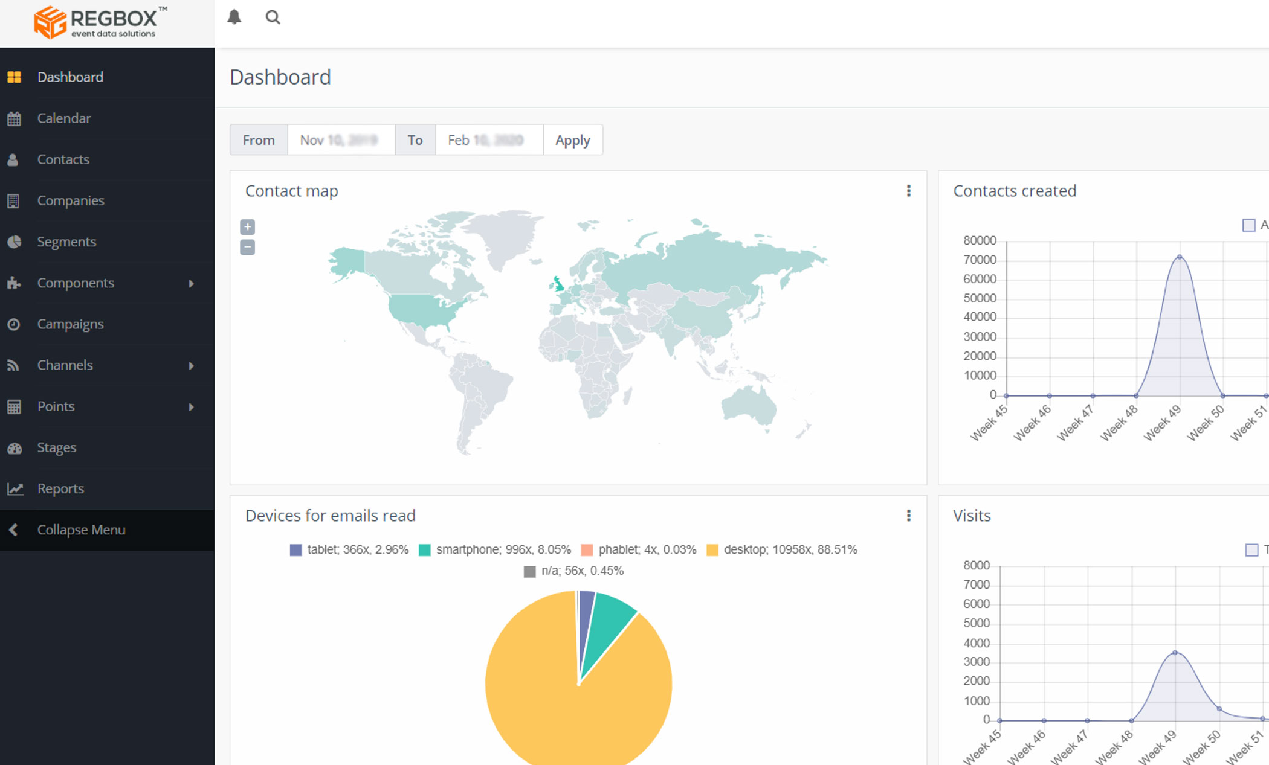The width and height of the screenshot is (1269, 765).
Task: Open the search magnifier icon
Action: (273, 17)
